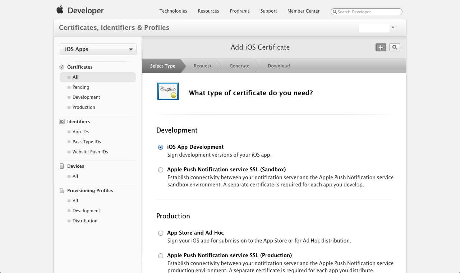Click the certificate image beside the question
Viewport: 460px width, 273px height.
tap(168, 91)
